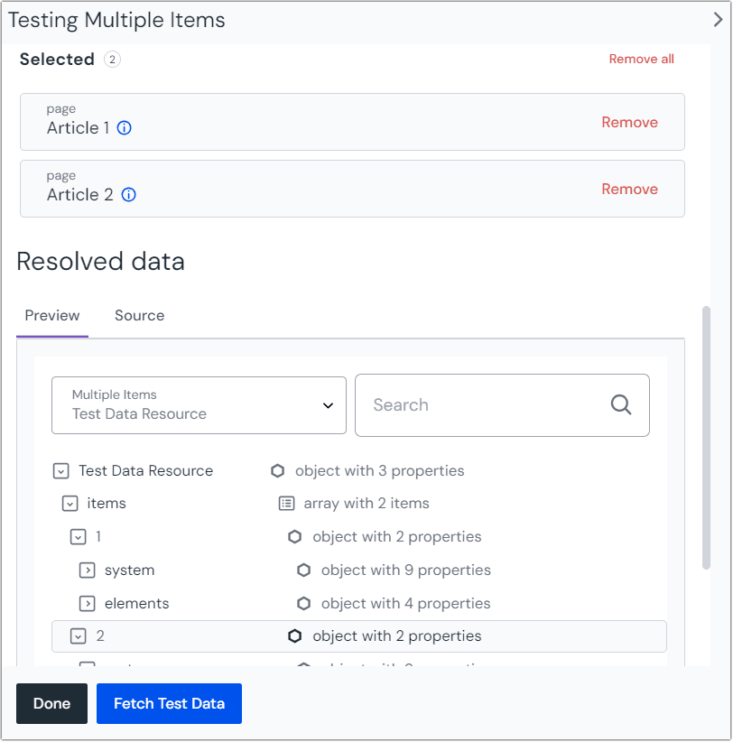This screenshot has width=733, height=742.
Task: Expand the system node under item 1
Action: (87, 570)
